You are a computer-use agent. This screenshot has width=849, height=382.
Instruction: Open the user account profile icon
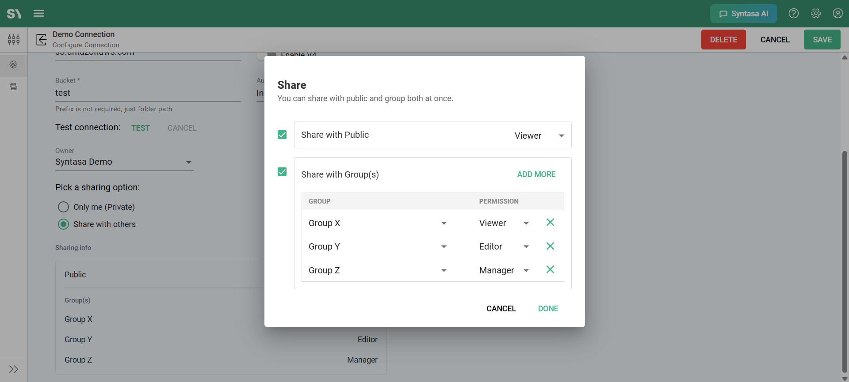[x=838, y=13]
